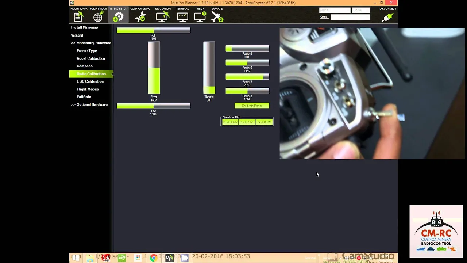Expand the Optional Hardware section

click(89, 105)
